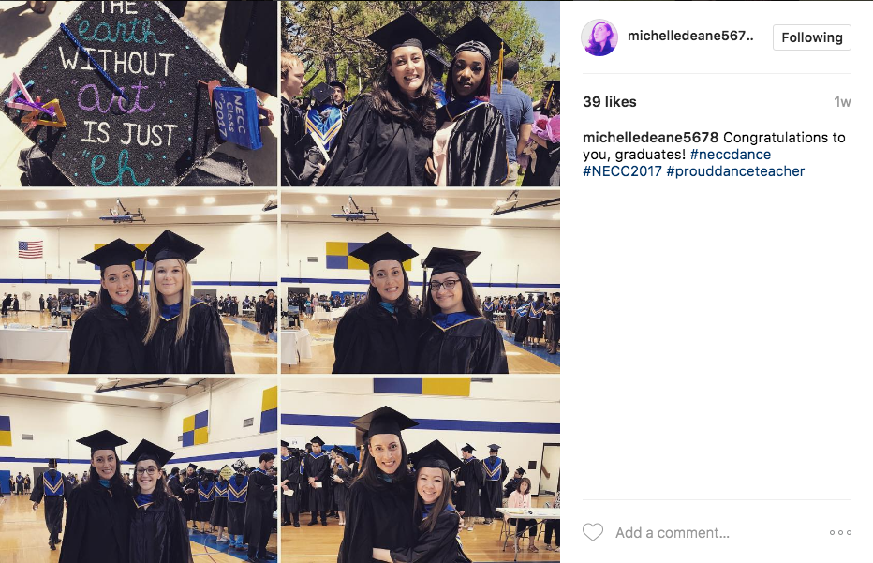The image size is (873, 563).
Task: Select the gym photo with the American flag
Action: click(138, 281)
